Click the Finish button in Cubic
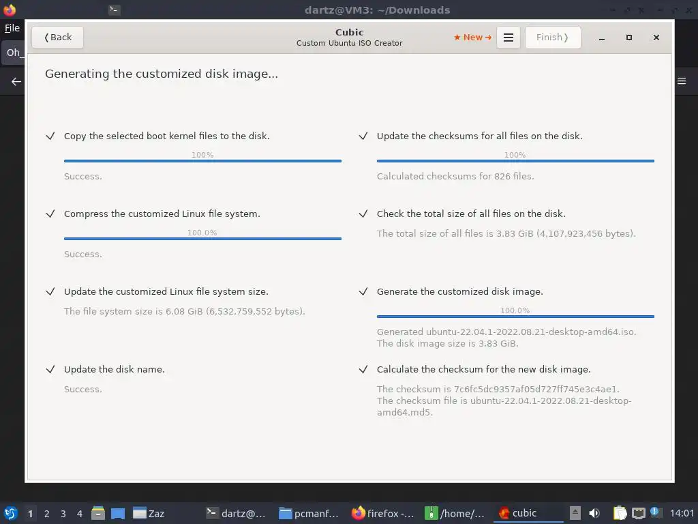Screen dimensions: 698x524 pos(552,38)
